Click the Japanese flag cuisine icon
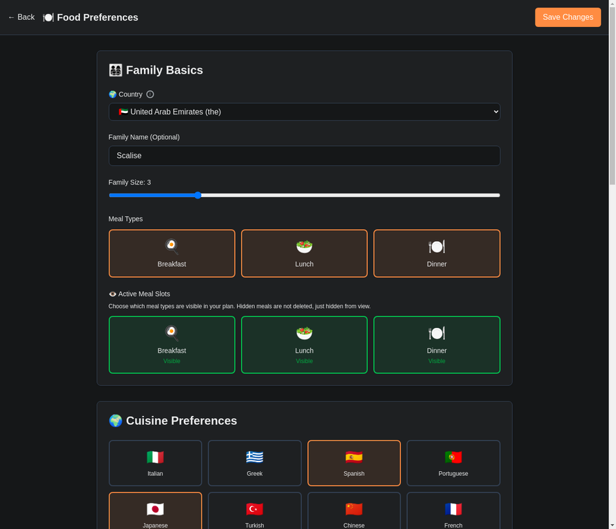Image resolution: width=616 pixels, height=529 pixels. coord(155,508)
